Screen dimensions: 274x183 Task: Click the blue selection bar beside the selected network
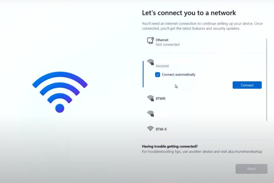(x=143, y=74)
